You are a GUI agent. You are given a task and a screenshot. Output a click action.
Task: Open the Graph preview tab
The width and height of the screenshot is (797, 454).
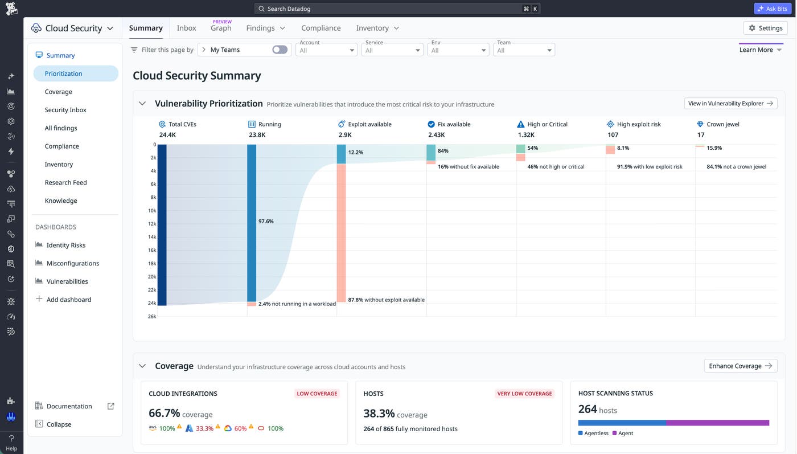(x=221, y=28)
